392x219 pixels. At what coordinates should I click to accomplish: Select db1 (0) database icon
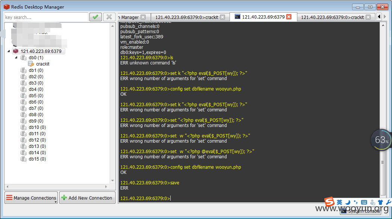pyautogui.click(x=23, y=70)
